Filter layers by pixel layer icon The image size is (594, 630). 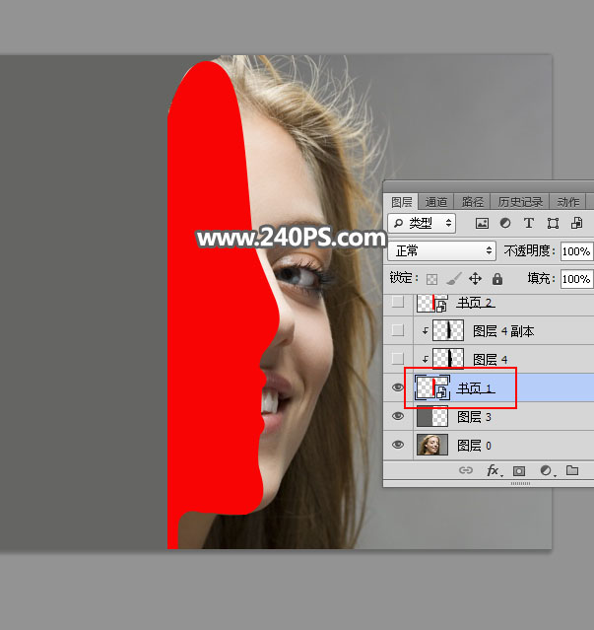(x=482, y=224)
